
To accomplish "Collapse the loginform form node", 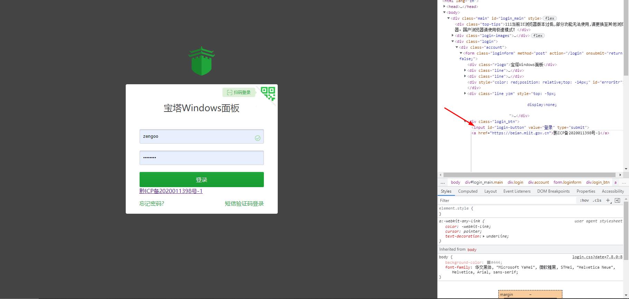I will click(x=461, y=53).
